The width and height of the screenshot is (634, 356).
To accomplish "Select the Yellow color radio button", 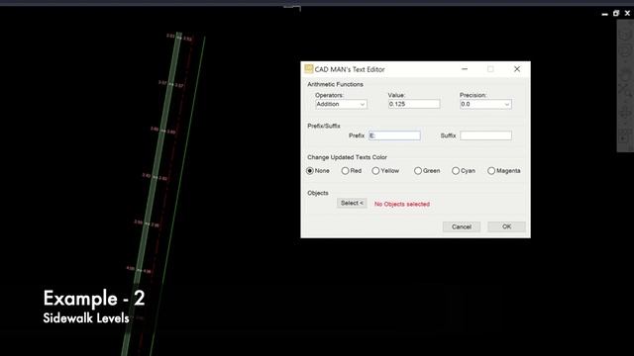I will [x=375, y=171].
